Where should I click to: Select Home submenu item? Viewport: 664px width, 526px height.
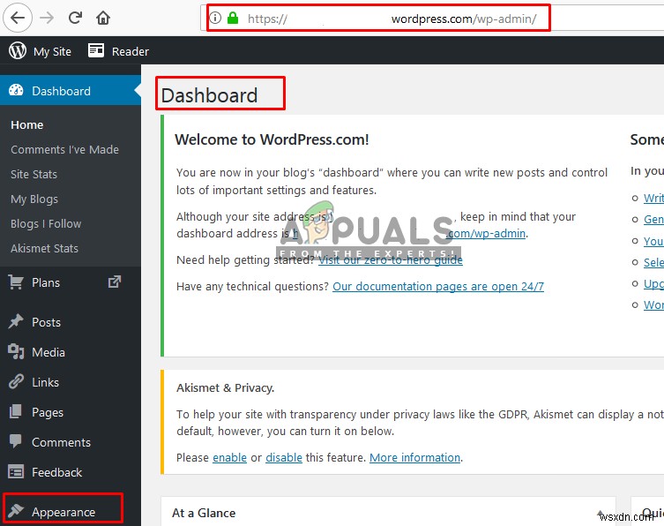point(27,125)
